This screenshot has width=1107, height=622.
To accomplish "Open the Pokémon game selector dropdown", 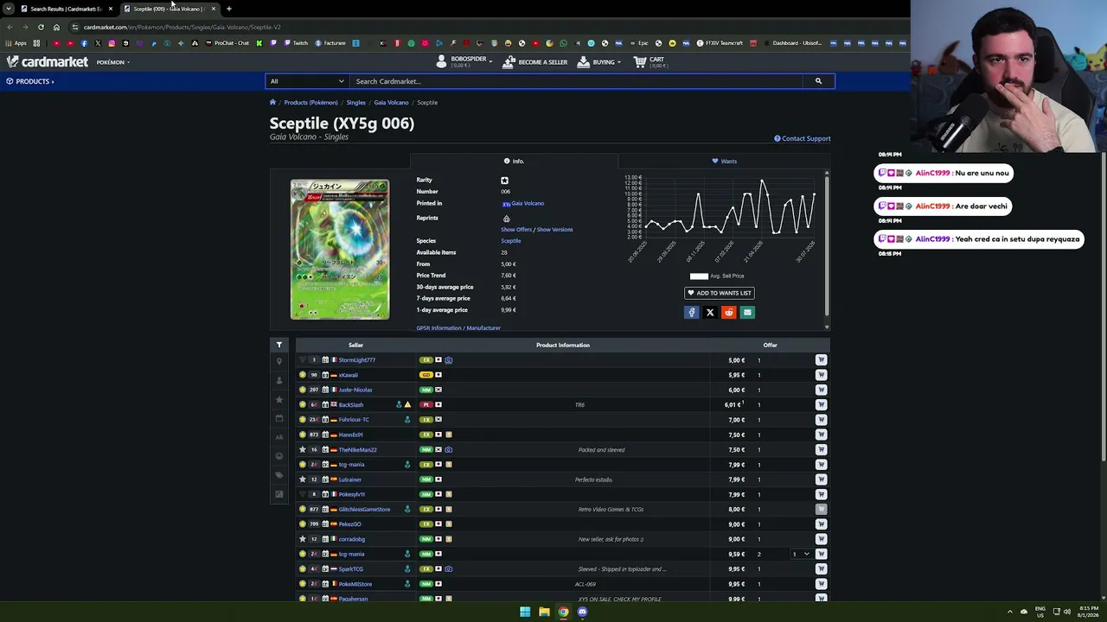I will pos(113,62).
